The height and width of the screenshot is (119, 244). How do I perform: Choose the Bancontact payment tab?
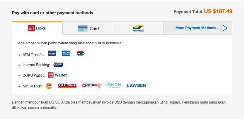coord(138,28)
